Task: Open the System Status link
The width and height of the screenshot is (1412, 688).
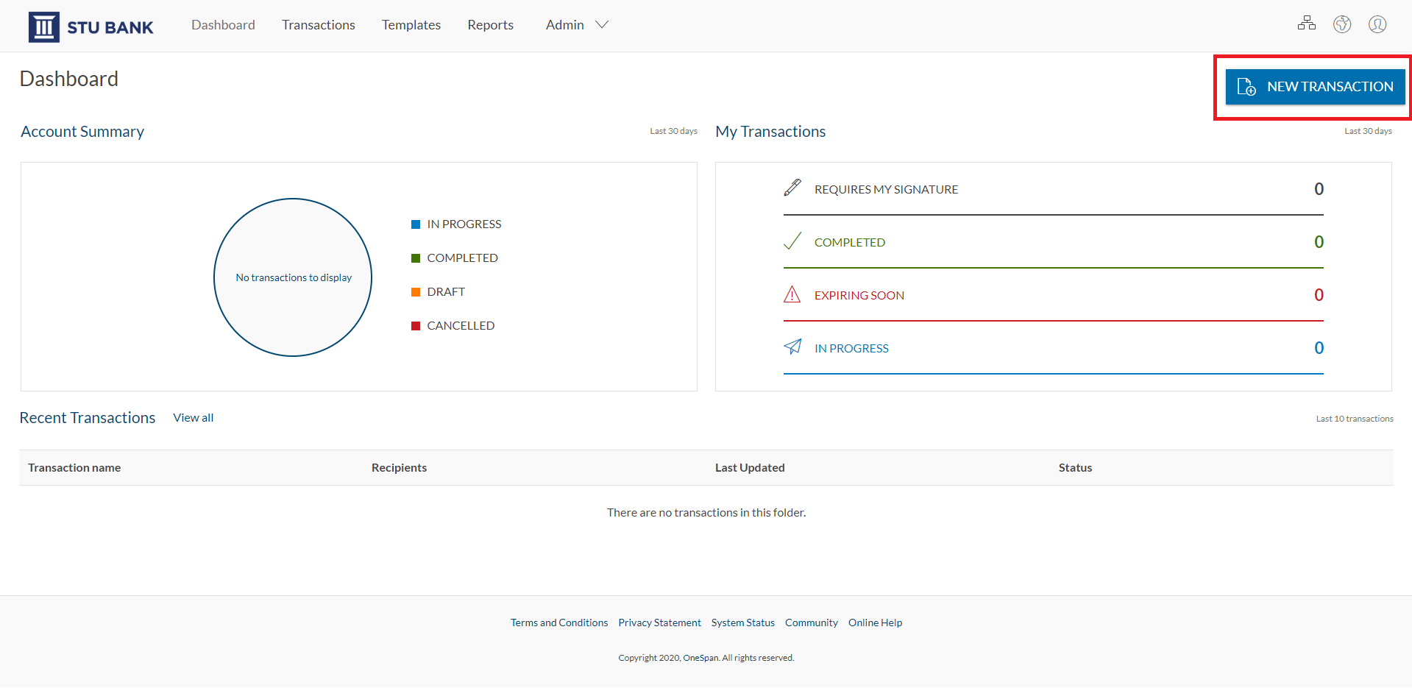Action: pyautogui.click(x=743, y=623)
